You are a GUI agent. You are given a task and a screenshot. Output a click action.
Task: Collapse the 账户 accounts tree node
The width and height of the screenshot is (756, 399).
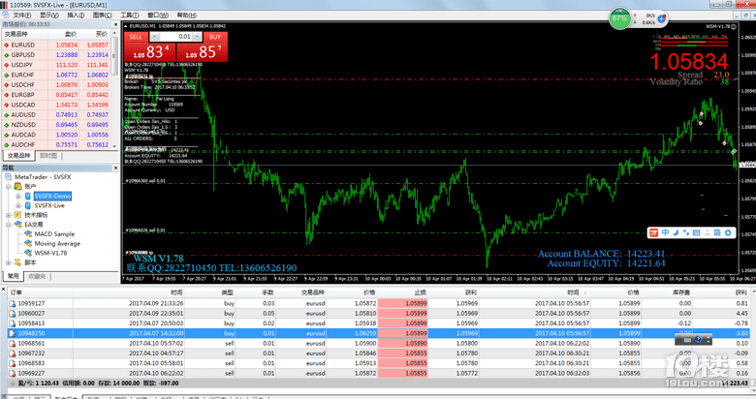(8, 187)
